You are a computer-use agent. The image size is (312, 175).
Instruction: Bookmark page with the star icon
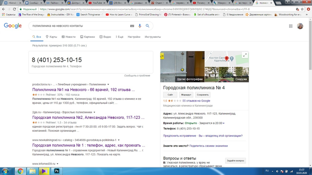(302, 9)
